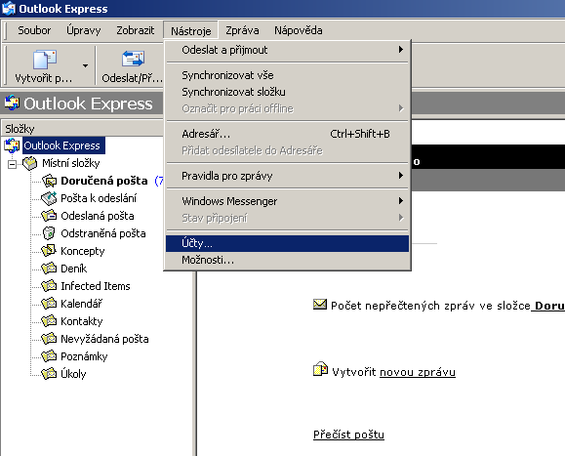
Task: Open the Nápověda menu
Action: pyautogui.click(x=299, y=30)
